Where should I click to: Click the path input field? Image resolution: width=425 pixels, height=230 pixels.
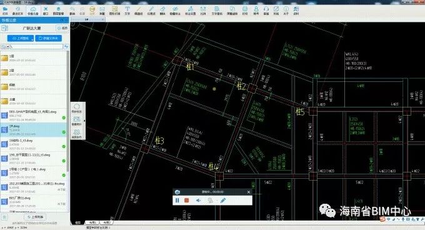(x=36, y=47)
